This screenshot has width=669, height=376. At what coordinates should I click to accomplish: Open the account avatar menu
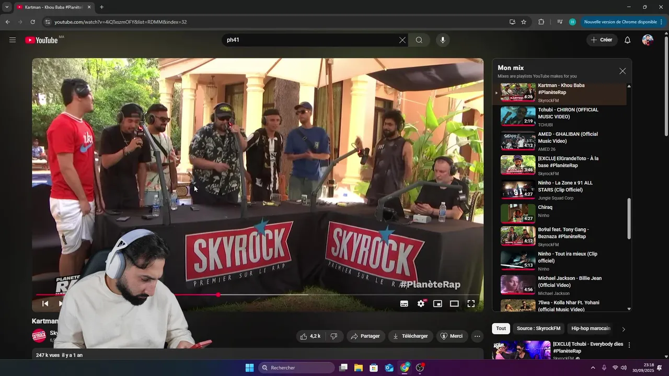point(648,40)
